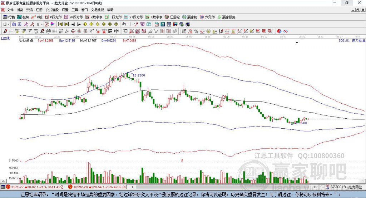
Task: Select the red fan lines drawing tool
Action: (132, 31)
